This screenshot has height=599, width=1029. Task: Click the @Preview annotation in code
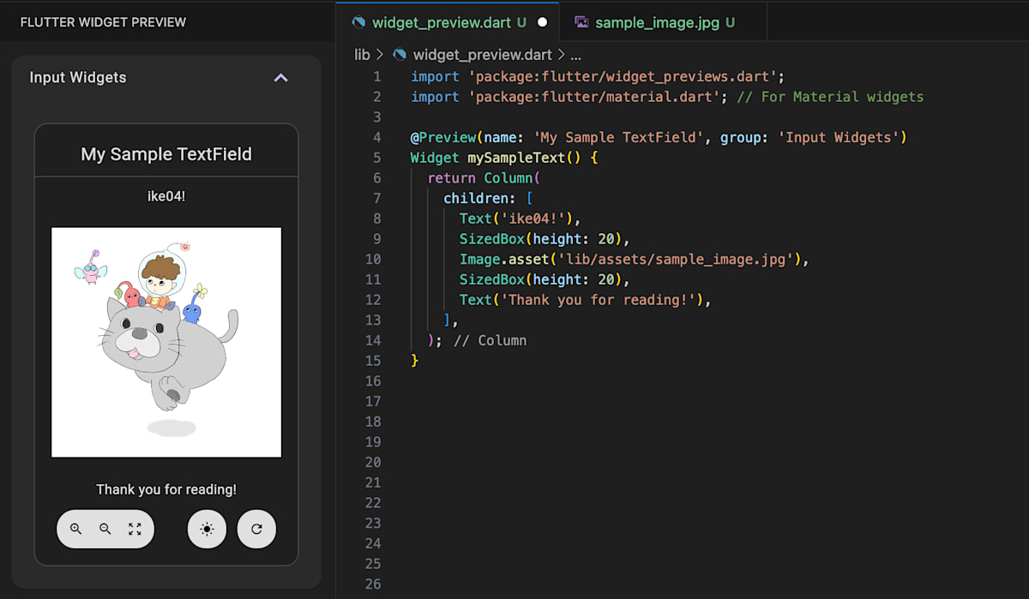coord(443,137)
